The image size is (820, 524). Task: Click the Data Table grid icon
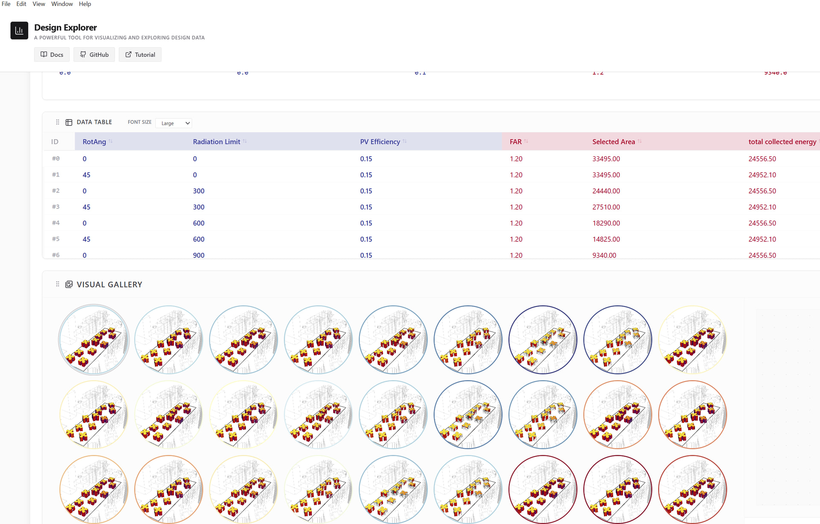point(69,122)
